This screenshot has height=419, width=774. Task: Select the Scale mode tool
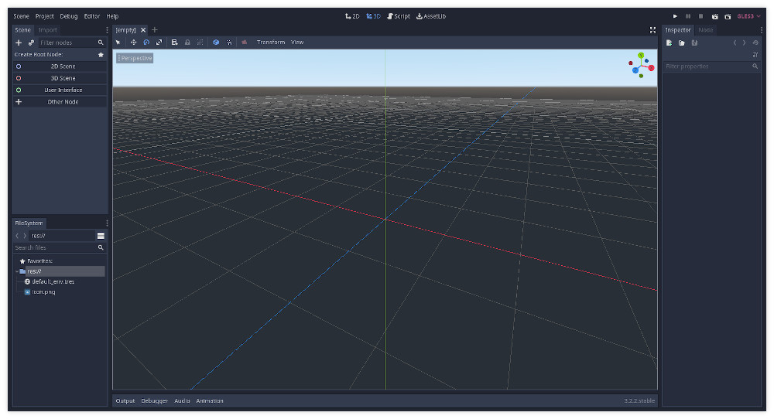coord(159,43)
